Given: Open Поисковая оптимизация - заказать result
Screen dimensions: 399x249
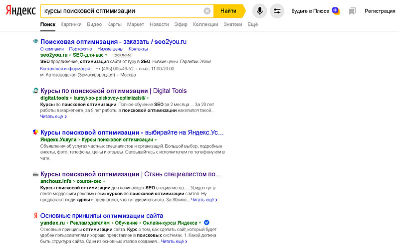Looking at the screenshot, I should [x=113, y=42].
